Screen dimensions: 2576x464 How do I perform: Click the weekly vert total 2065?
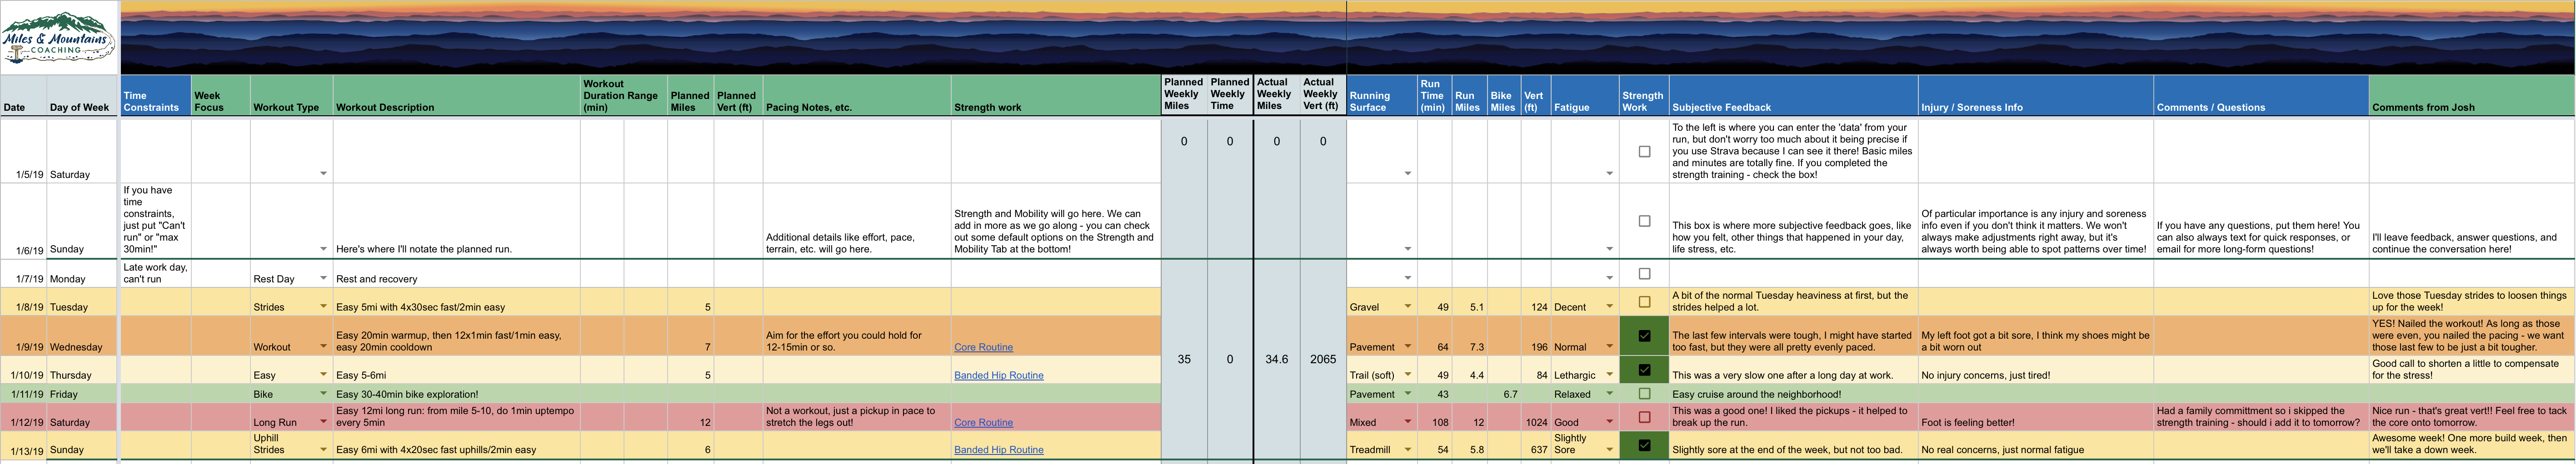tap(1322, 359)
